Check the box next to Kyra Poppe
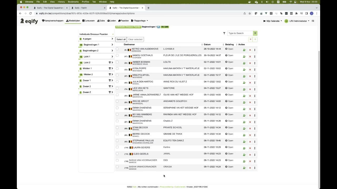The image size is (337, 189). click(x=117, y=69)
